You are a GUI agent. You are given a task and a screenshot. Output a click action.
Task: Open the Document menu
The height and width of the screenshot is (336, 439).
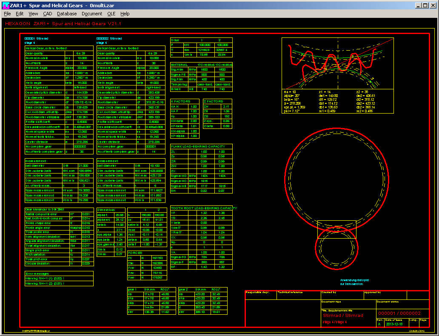tap(92, 14)
